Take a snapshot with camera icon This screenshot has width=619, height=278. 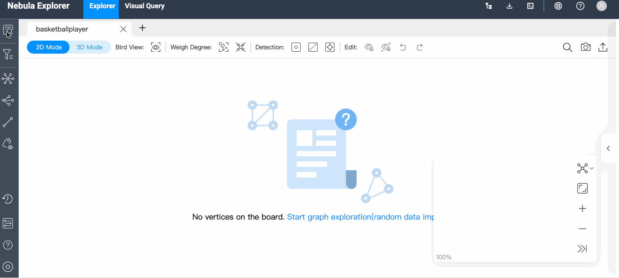(586, 47)
